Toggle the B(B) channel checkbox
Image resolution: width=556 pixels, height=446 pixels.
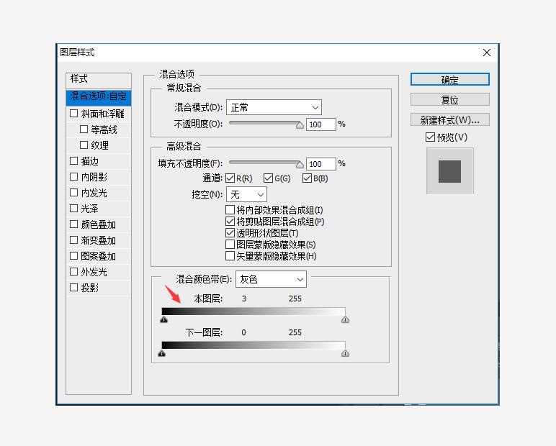pyautogui.click(x=307, y=178)
